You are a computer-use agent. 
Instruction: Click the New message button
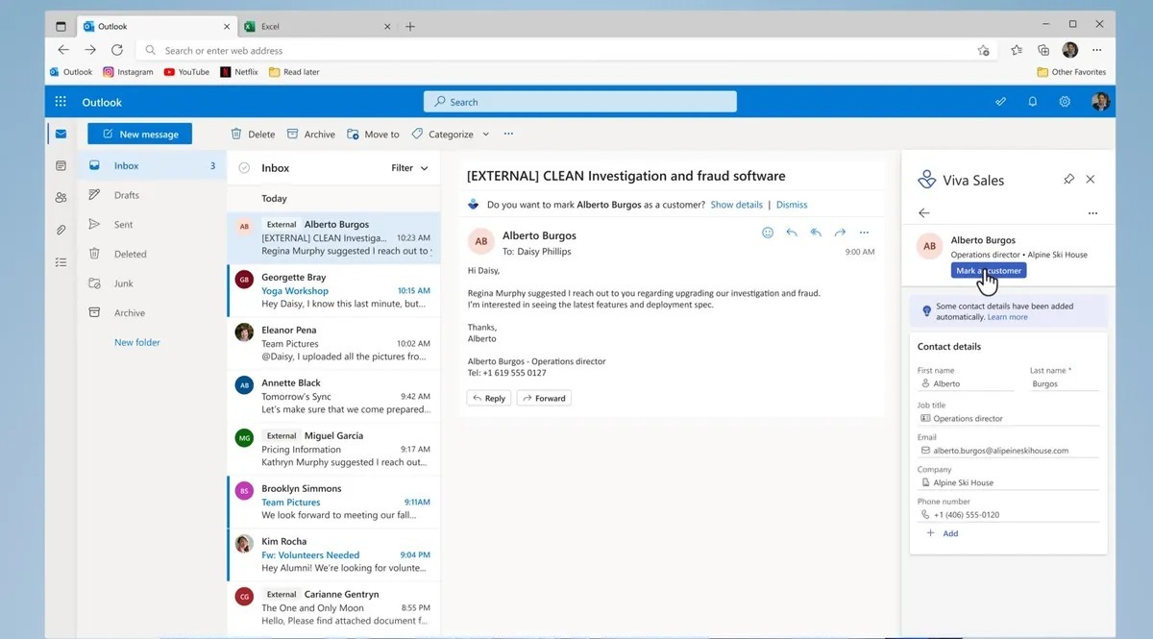coord(139,135)
